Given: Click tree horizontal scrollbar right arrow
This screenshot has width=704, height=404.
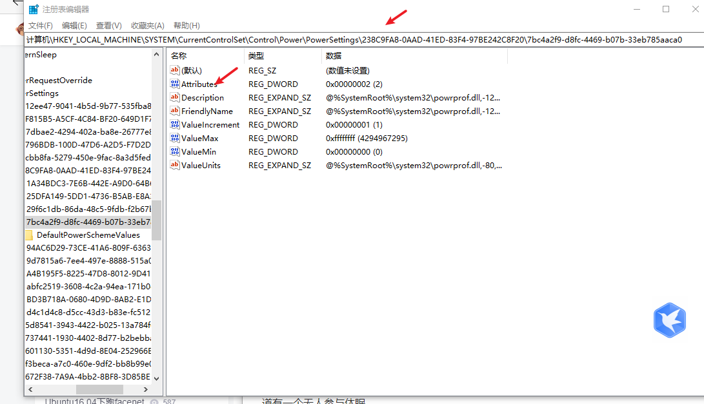Looking at the screenshot, I should [x=145, y=389].
